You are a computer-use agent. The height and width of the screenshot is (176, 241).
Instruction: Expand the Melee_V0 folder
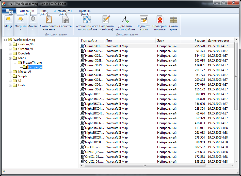(x=10, y=72)
